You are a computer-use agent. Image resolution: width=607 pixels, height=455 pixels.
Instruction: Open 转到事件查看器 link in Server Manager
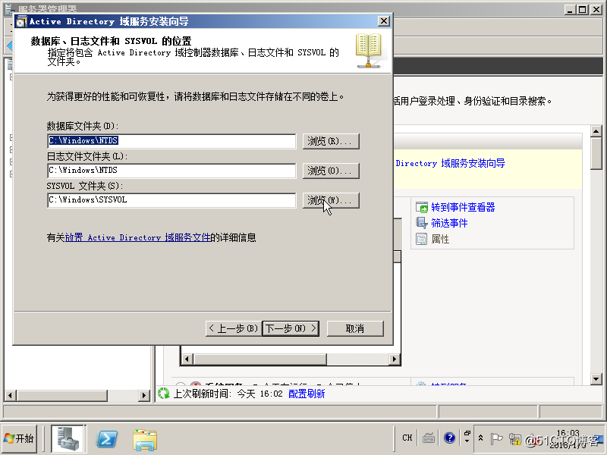coord(463,207)
